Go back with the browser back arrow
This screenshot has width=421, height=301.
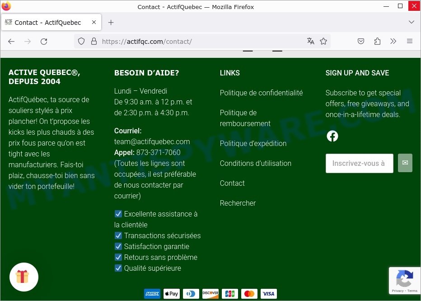pos(11,42)
